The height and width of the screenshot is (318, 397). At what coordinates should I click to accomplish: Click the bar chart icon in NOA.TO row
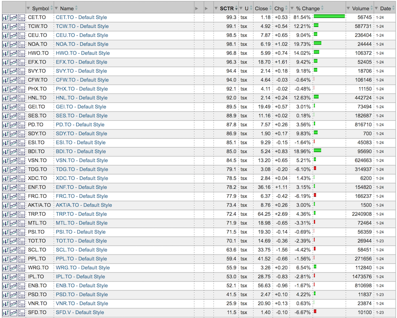click(6, 44)
